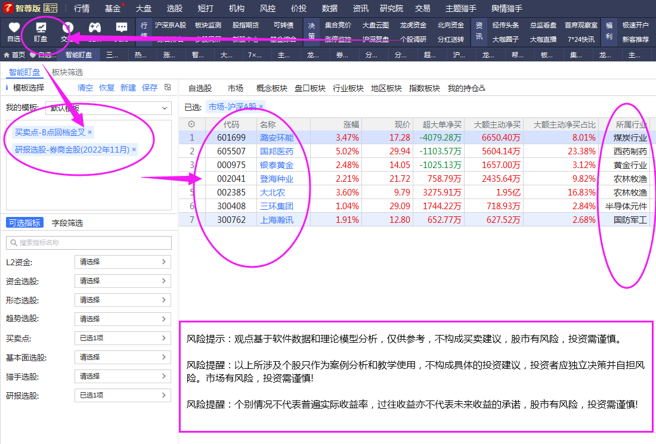Open 我的模板 dropdown
The image size is (656, 444).
pos(109,108)
